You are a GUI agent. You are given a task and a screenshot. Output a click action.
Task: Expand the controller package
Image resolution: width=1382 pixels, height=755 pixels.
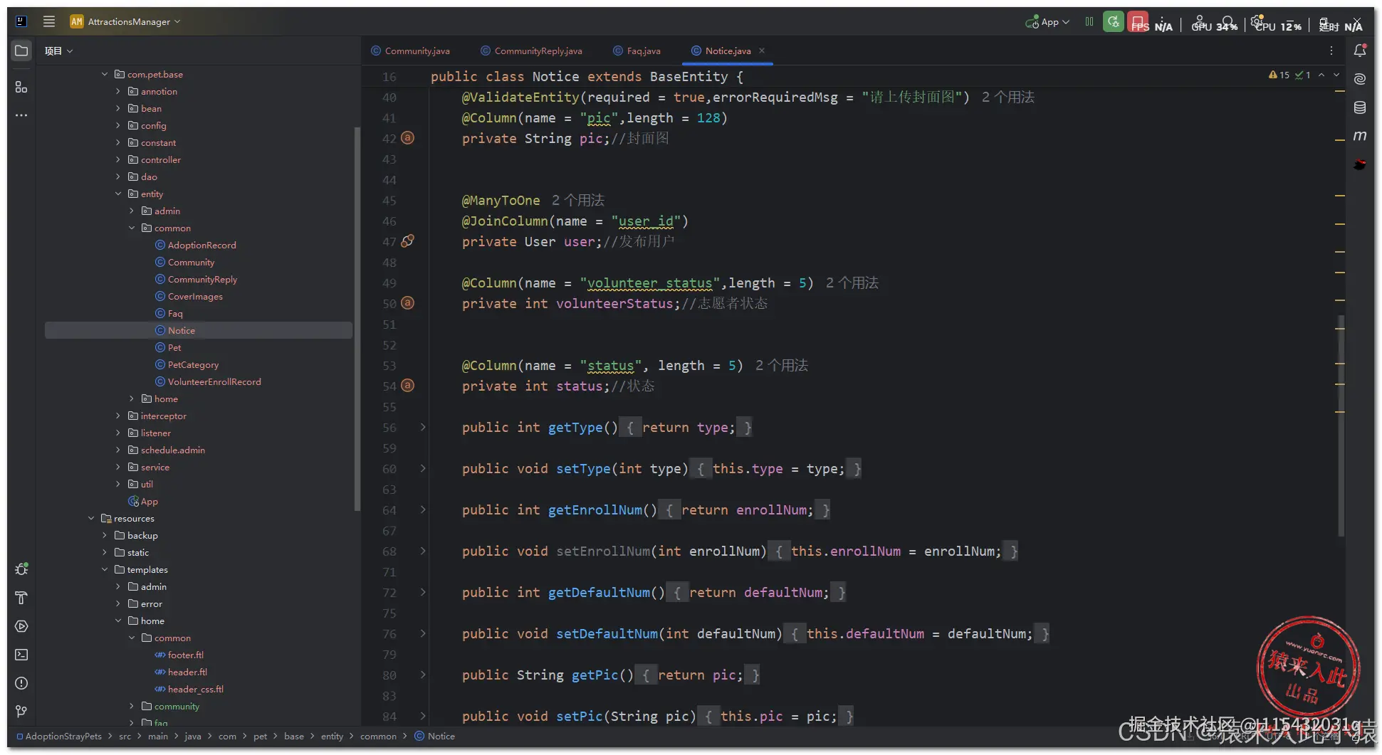pyautogui.click(x=118, y=159)
